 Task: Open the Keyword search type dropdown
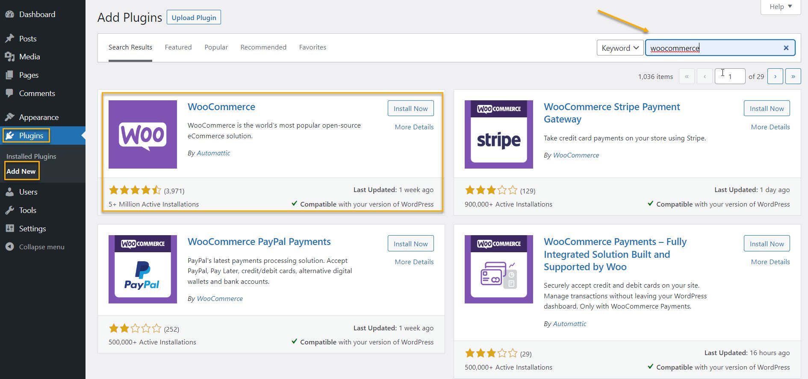(x=620, y=48)
